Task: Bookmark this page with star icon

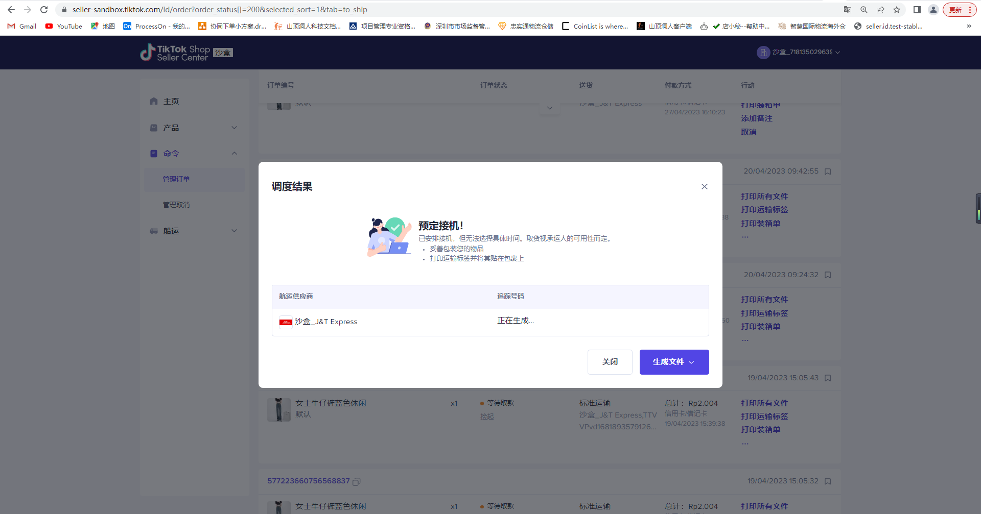Action: pyautogui.click(x=896, y=10)
